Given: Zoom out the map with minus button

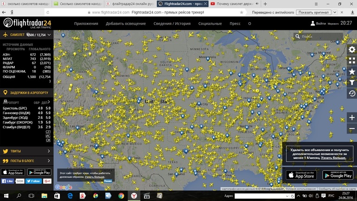Looking at the screenshot, I should point(352,130).
